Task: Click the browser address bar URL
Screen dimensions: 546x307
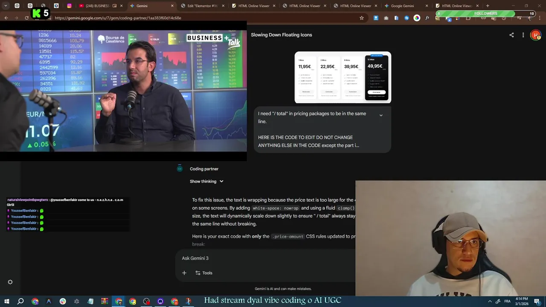Action: click(x=118, y=18)
